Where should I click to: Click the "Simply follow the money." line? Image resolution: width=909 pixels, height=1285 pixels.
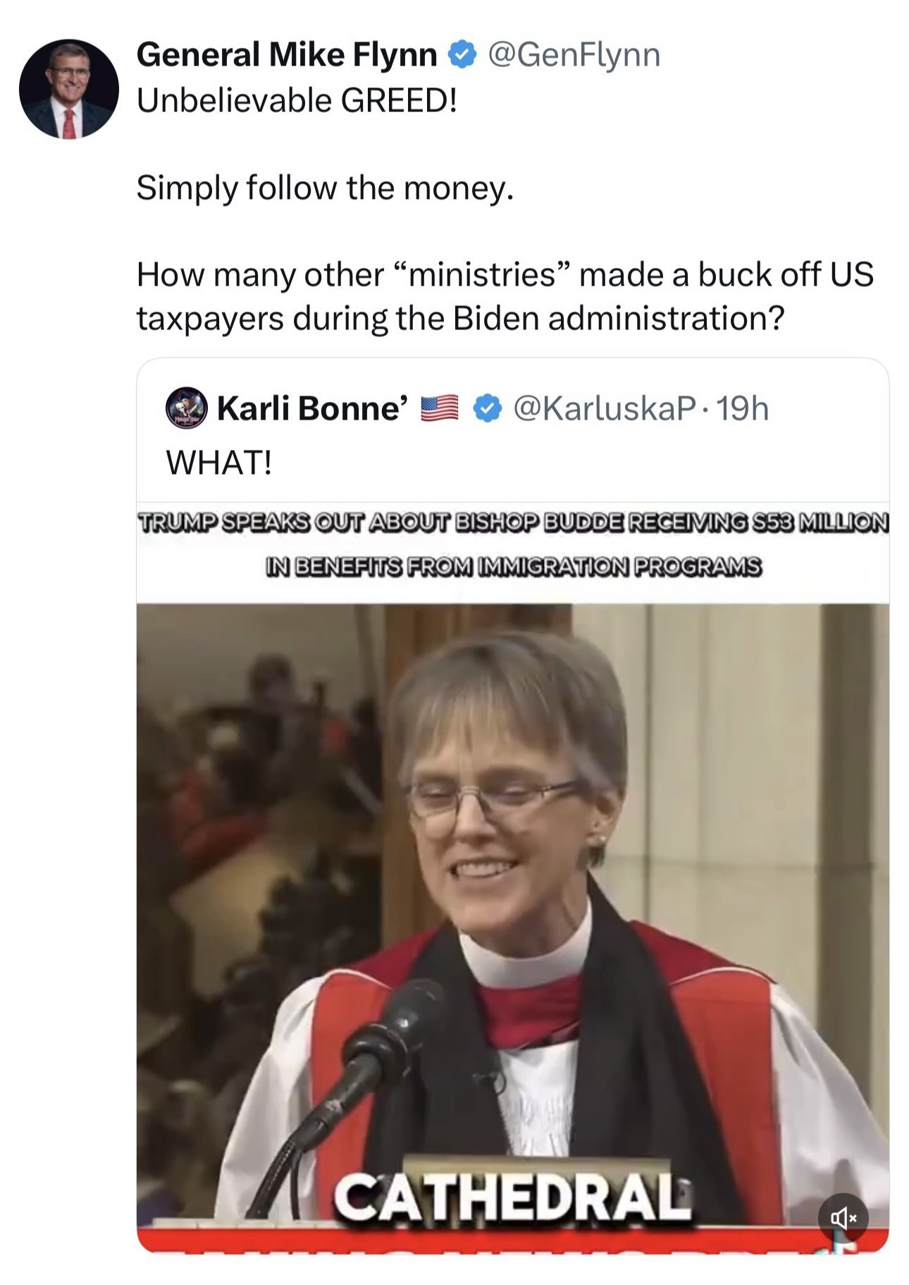tap(325, 188)
